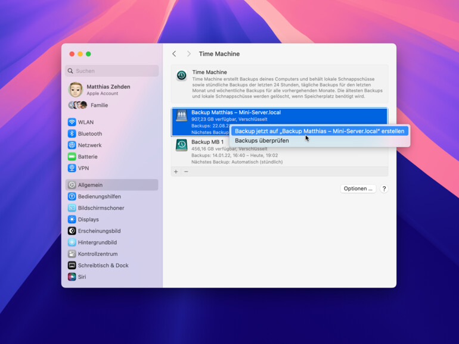This screenshot has width=459, height=344.
Task: Click the Time Machine window title
Action: [219, 54]
